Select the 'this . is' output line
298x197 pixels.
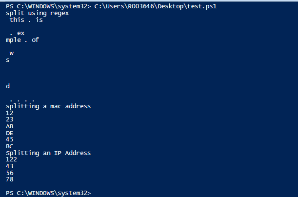click(x=26, y=20)
